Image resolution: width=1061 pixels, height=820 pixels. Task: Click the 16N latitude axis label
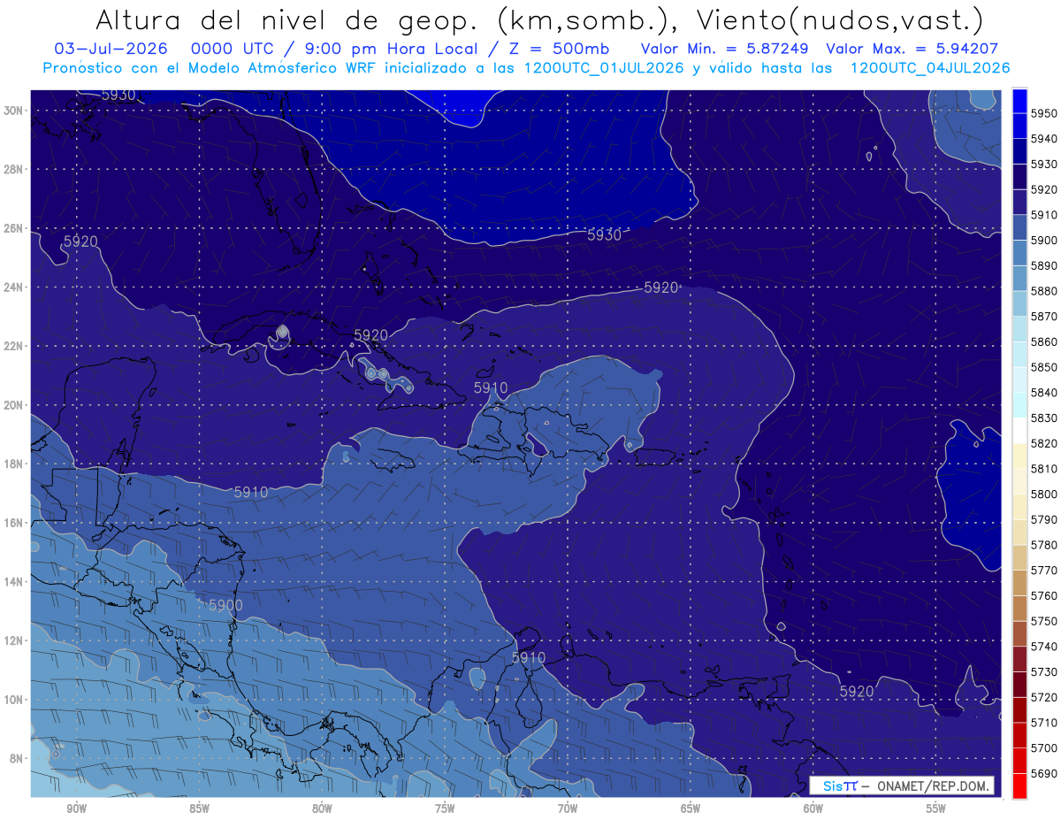click(13, 523)
